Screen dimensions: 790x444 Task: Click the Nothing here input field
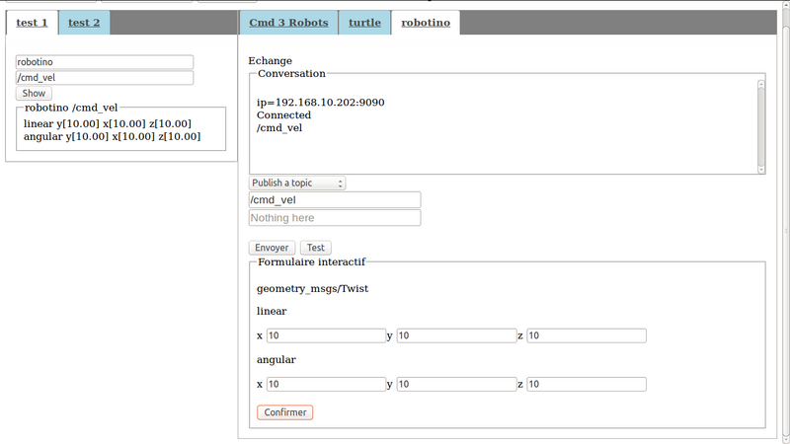335,218
